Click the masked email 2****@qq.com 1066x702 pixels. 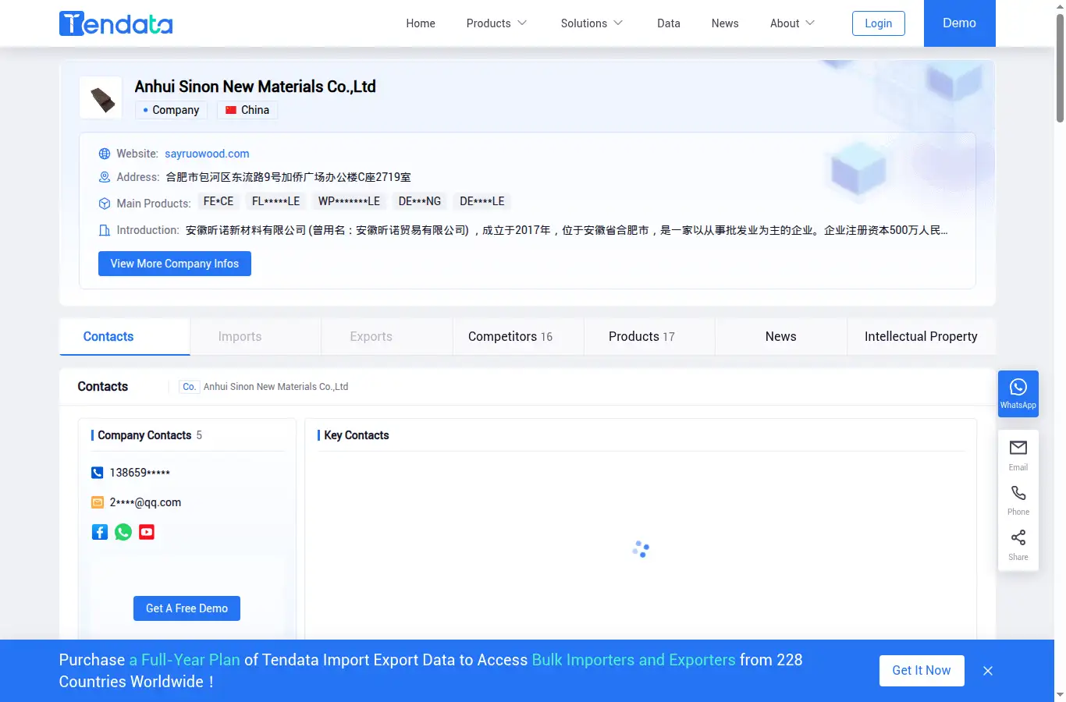pyautogui.click(x=145, y=502)
